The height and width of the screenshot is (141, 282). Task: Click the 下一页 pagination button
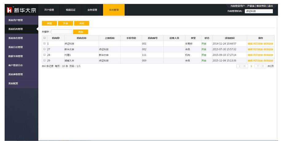pos(260,66)
